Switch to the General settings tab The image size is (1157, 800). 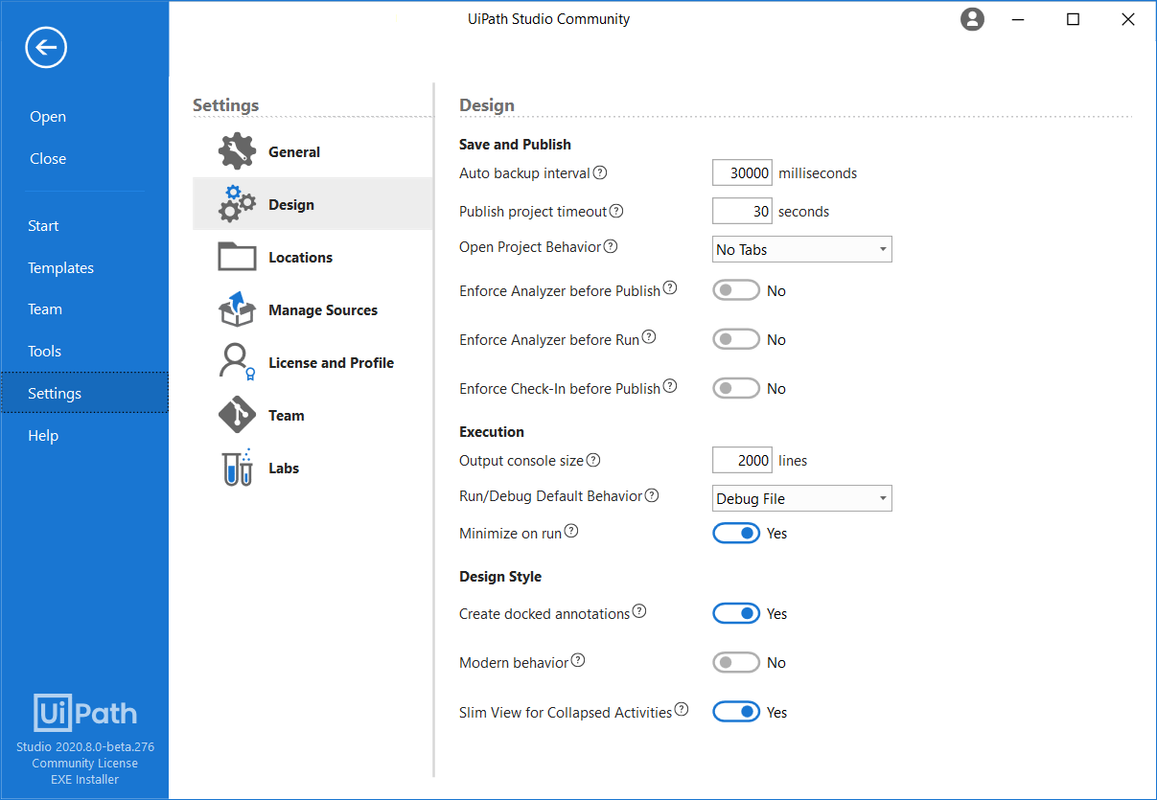[x=312, y=151]
